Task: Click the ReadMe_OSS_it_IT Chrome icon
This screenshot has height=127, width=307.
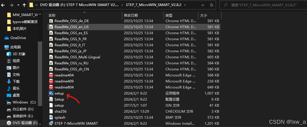Action: (x=51, y=45)
